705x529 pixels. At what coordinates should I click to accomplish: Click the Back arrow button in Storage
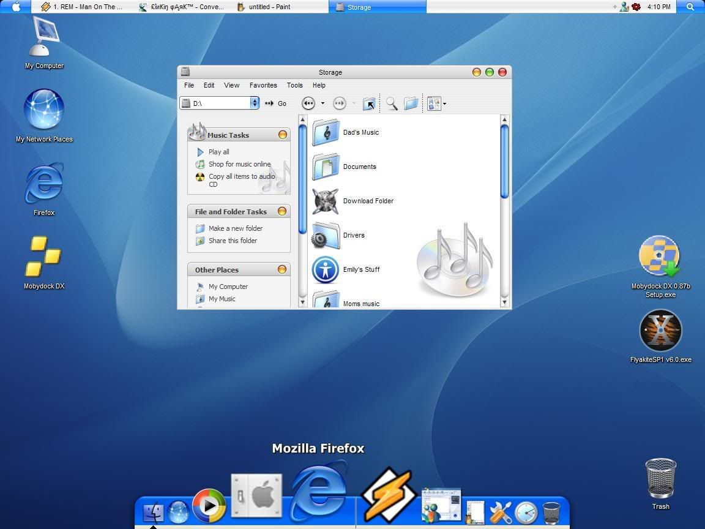308,103
